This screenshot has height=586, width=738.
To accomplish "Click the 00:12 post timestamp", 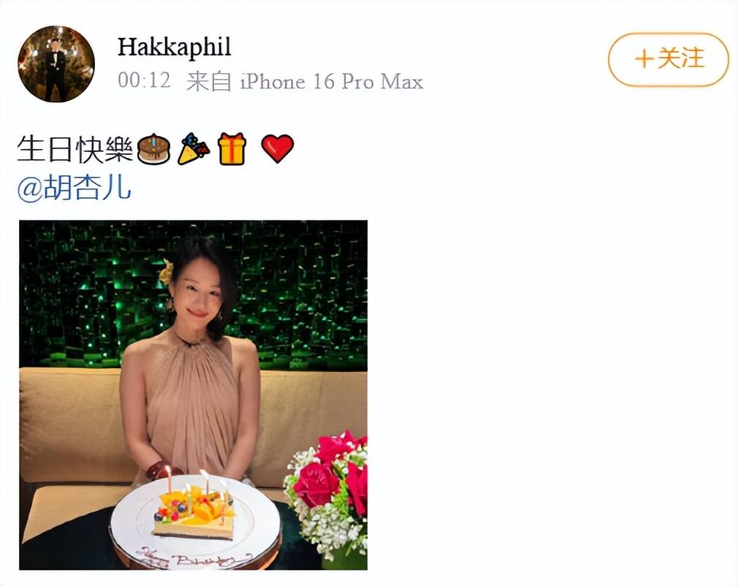I will tap(144, 80).
